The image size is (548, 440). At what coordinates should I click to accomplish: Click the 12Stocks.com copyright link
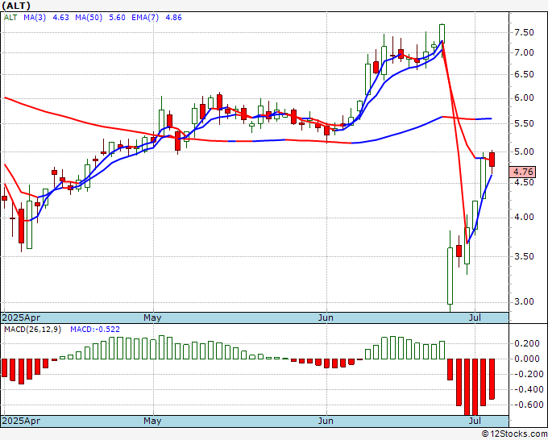coord(514,434)
